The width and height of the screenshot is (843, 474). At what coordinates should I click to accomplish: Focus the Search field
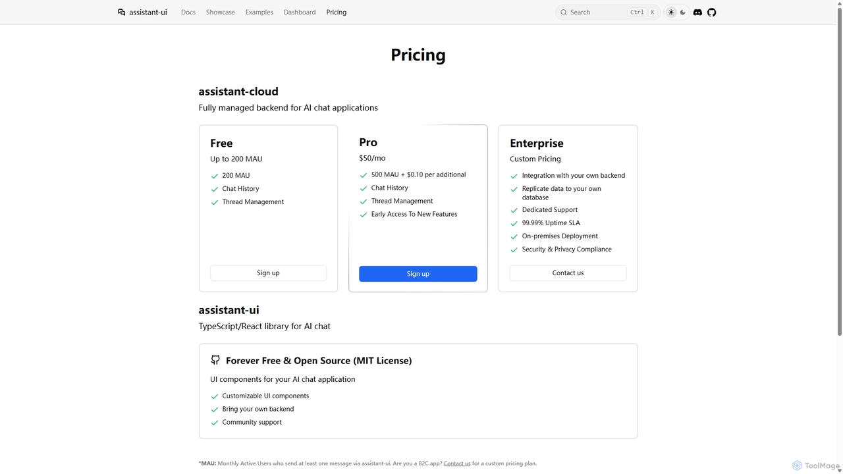[607, 13]
